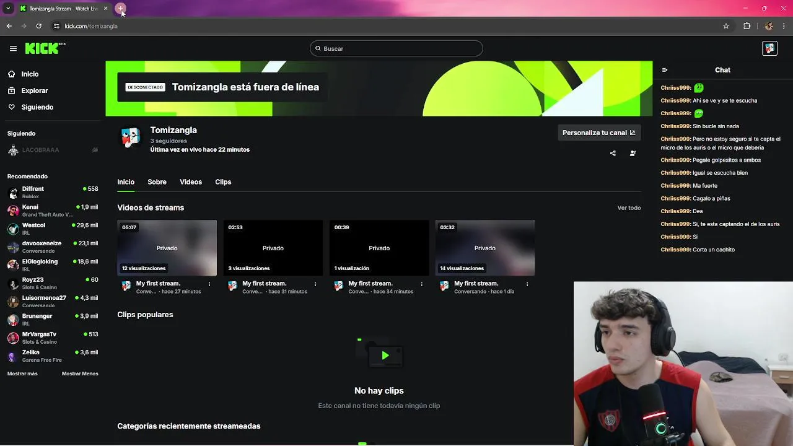
Task: Open recommended channel Diffrent
Action: [52, 192]
